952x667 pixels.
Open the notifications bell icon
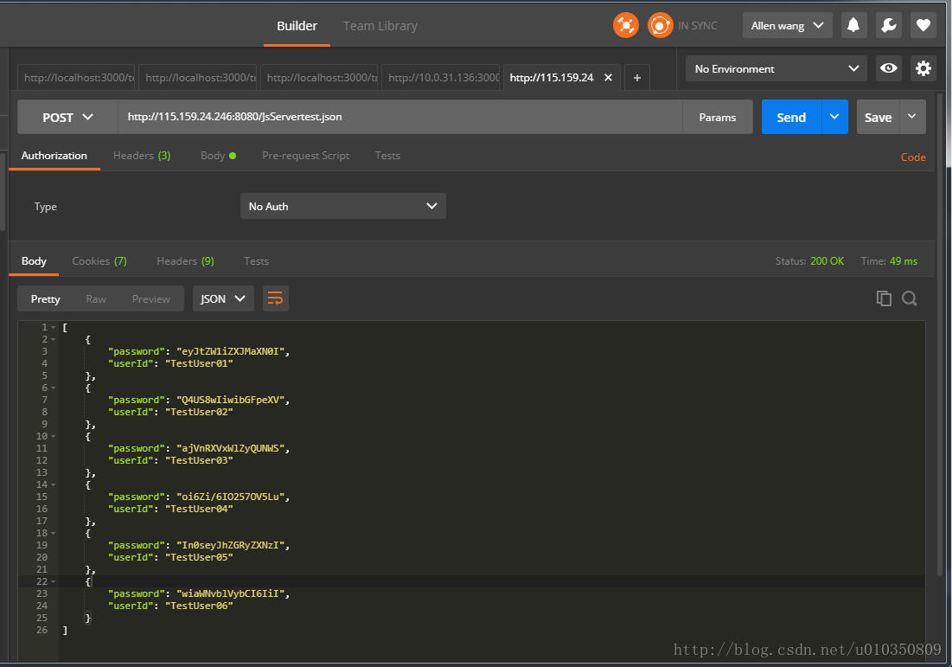(x=853, y=25)
